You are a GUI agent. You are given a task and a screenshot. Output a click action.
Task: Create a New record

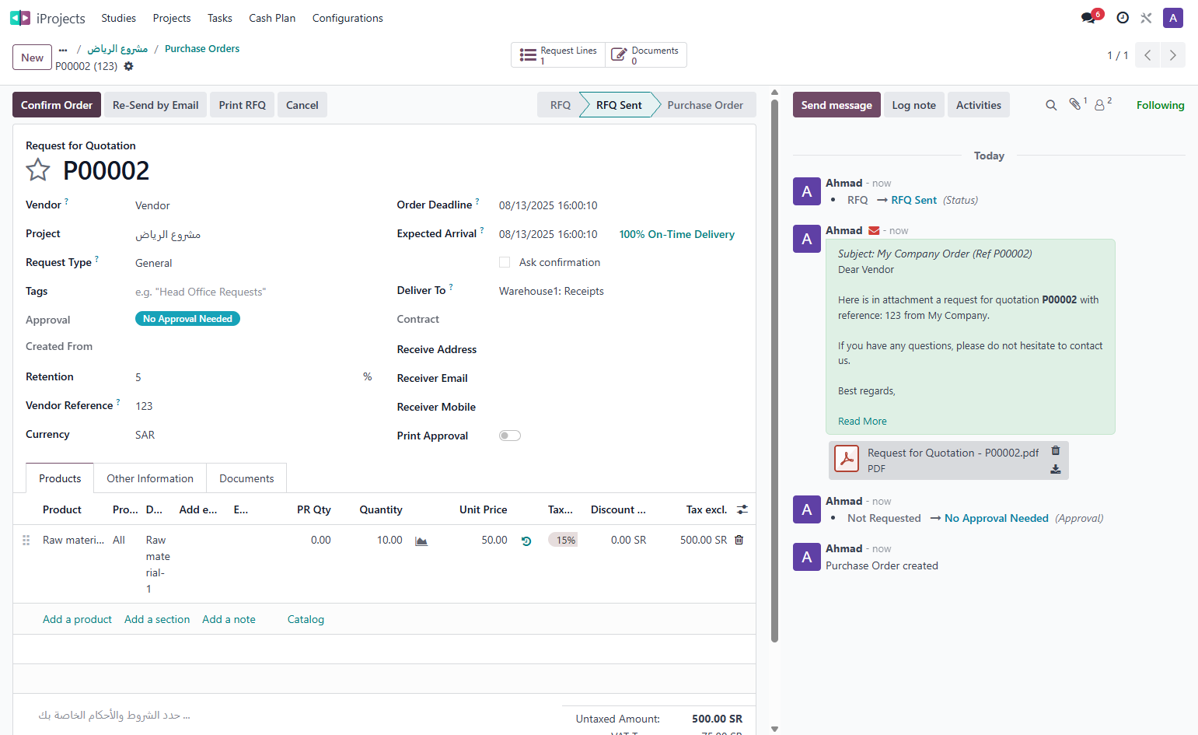(x=33, y=58)
